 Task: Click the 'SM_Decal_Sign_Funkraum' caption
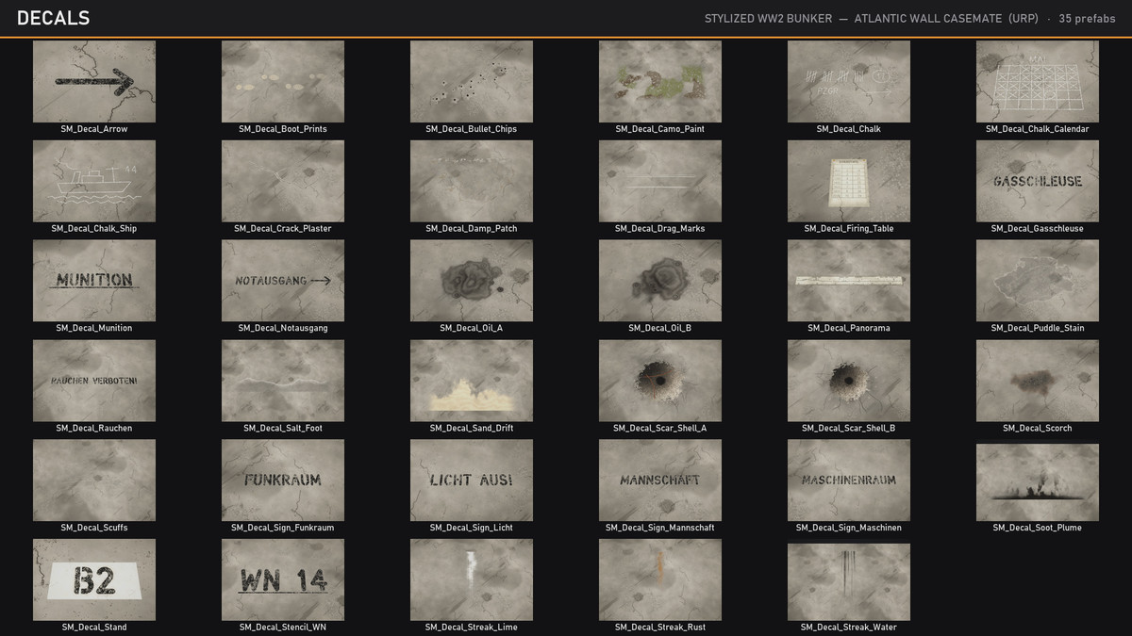283,528
